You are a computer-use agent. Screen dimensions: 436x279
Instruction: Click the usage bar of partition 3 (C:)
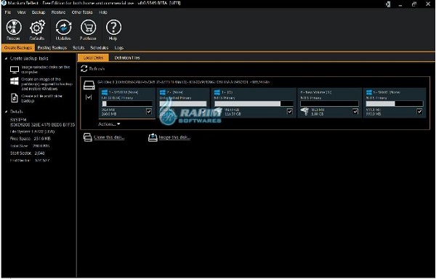point(254,104)
